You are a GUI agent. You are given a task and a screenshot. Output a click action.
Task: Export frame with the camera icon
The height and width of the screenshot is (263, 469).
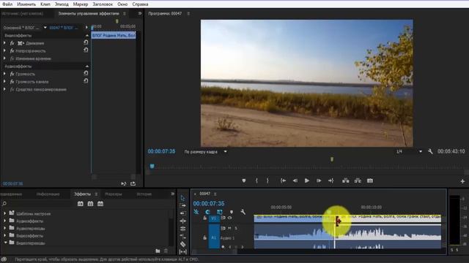click(370, 180)
